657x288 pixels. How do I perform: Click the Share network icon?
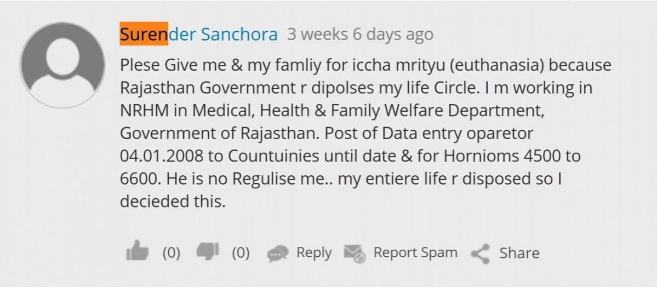point(480,254)
